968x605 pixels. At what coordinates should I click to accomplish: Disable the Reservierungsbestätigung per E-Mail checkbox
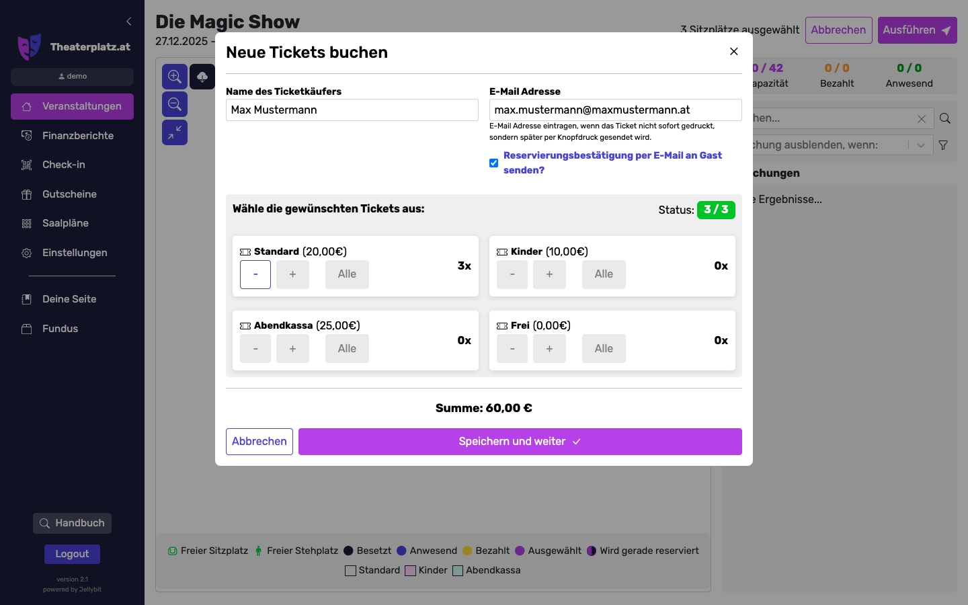click(494, 163)
